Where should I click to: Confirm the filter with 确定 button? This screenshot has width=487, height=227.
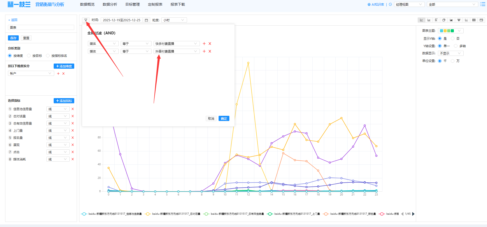coord(224,118)
